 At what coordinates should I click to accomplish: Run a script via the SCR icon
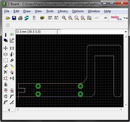point(50,18)
